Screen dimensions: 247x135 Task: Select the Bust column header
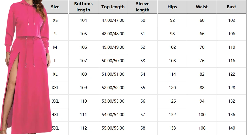click(x=231, y=7)
